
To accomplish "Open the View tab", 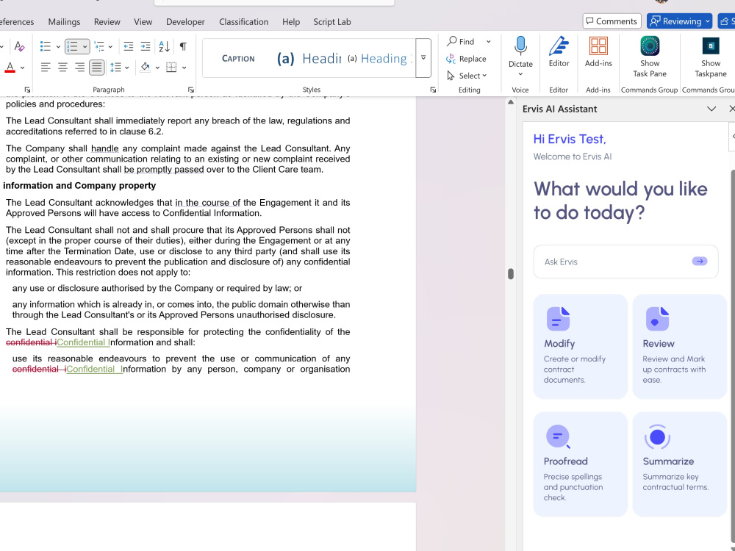I will 143,22.
